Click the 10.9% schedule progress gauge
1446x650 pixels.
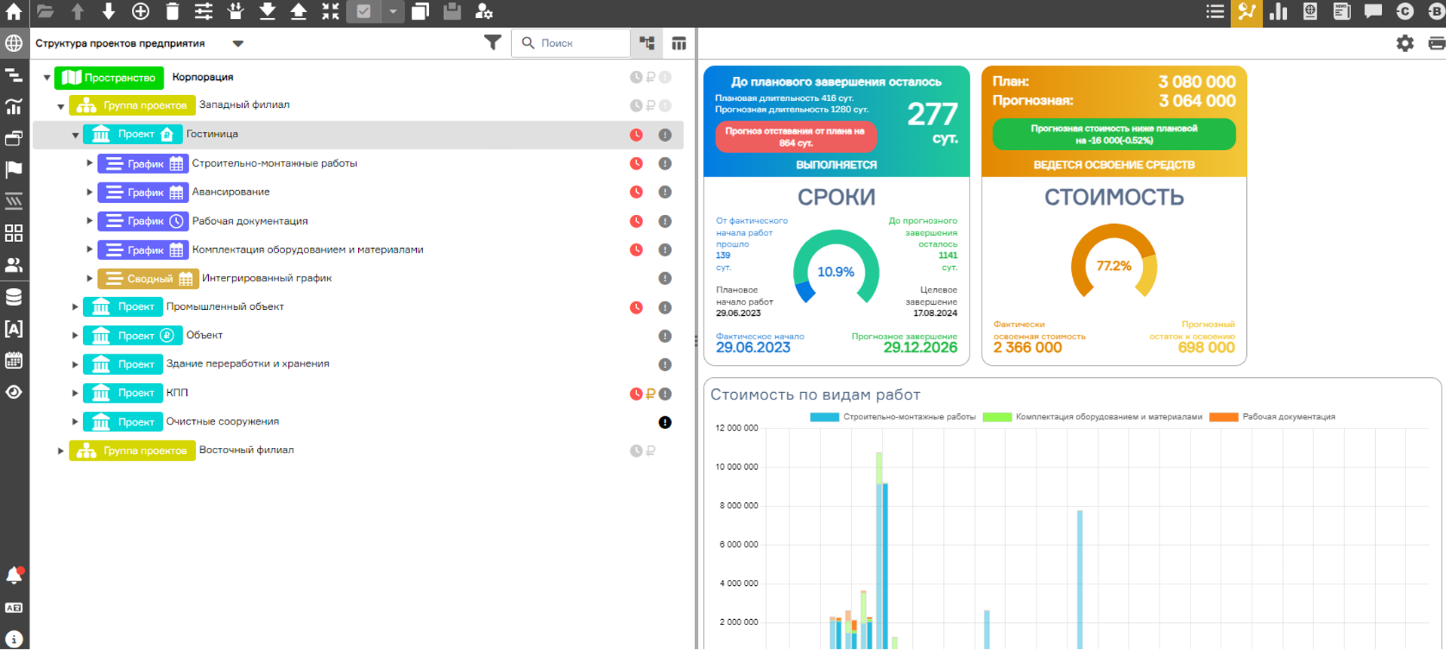pos(836,268)
